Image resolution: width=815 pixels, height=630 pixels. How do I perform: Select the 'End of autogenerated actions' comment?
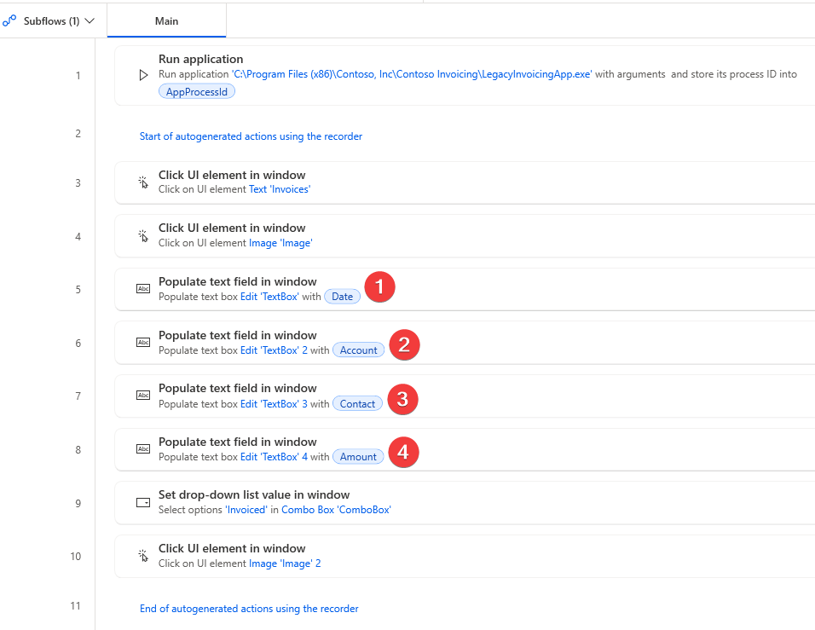(x=249, y=609)
